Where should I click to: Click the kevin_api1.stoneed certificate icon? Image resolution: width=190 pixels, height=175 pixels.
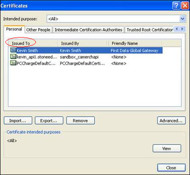[x=13, y=56]
